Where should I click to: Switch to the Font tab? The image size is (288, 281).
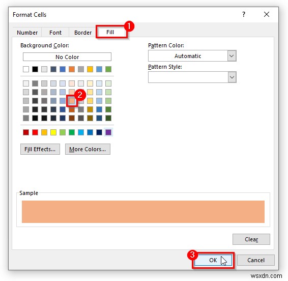(x=55, y=33)
